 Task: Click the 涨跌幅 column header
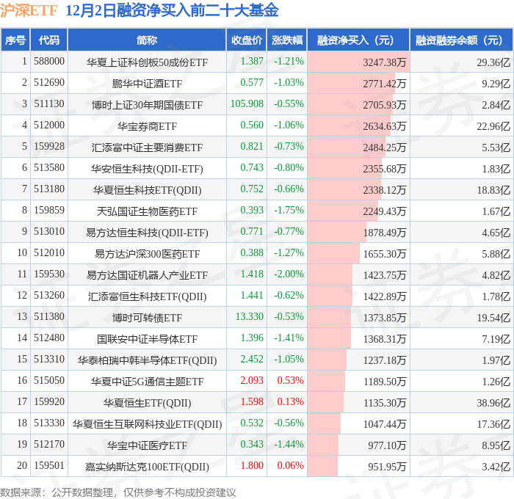(x=287, y=40)
